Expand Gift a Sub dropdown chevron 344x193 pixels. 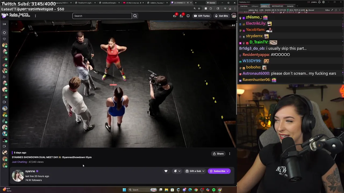pyautogui.click(x=203, y=171)
